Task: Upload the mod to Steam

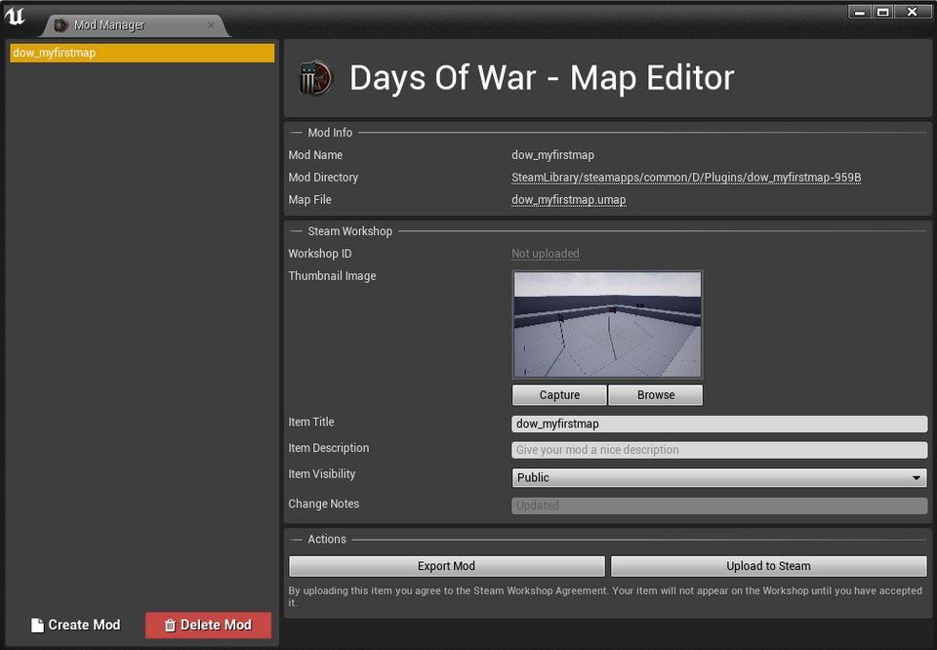Action: coord(768,566)
